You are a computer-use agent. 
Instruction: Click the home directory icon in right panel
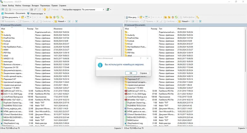tap(173, 17)
